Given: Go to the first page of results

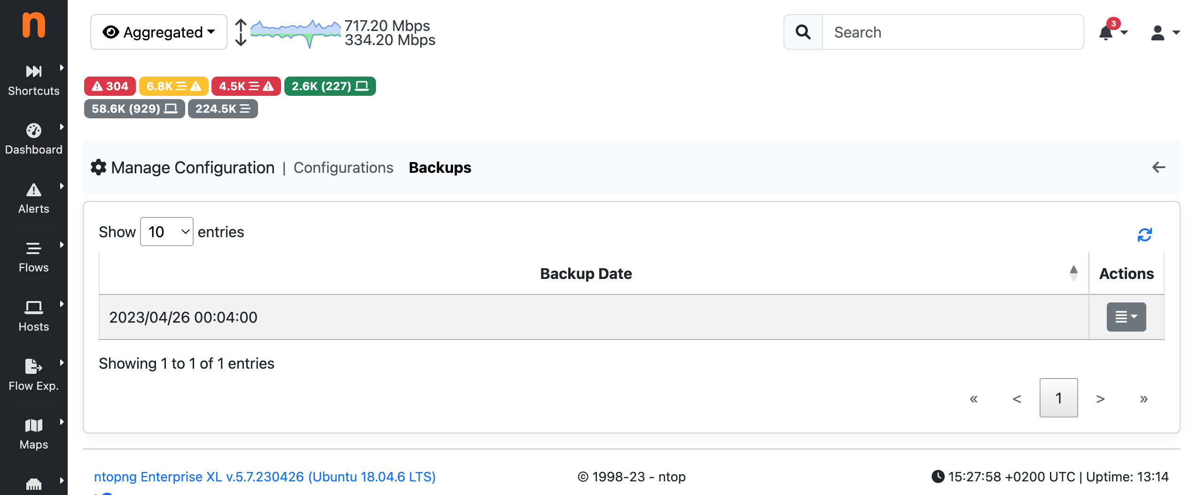Looking at the screenshot, I should point(974,398).
